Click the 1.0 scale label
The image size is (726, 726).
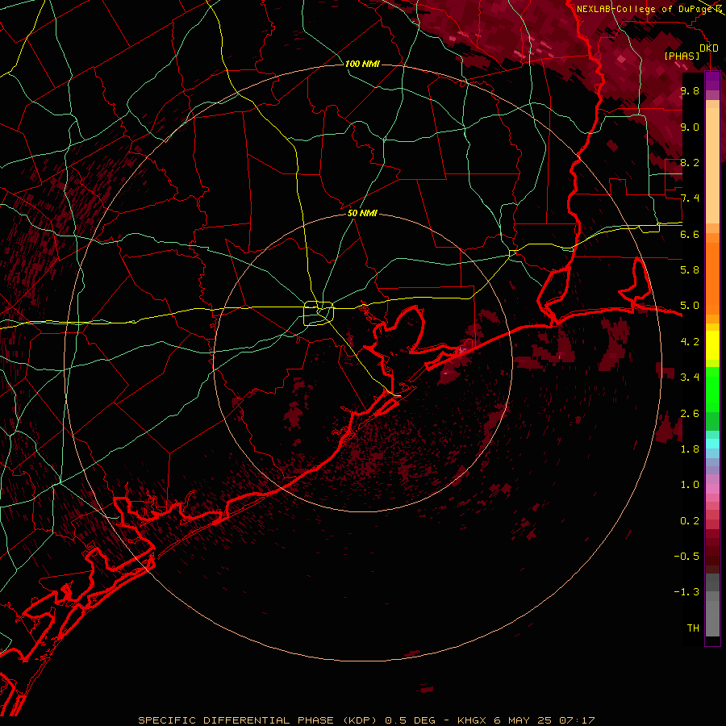[x=690, y=484]
